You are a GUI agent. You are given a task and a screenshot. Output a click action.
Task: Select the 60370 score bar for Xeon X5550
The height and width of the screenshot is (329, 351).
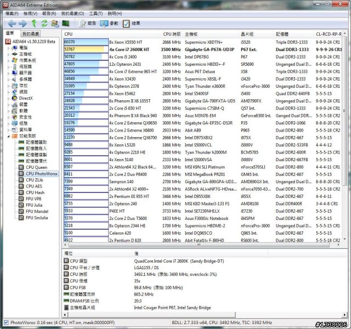point(86,42)
